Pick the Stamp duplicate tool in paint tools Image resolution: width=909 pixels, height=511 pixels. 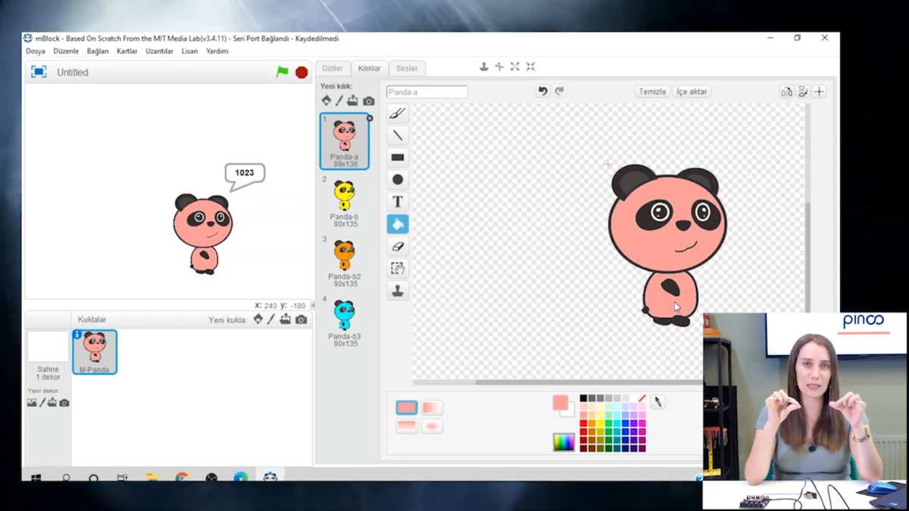[x=398, y=291]
